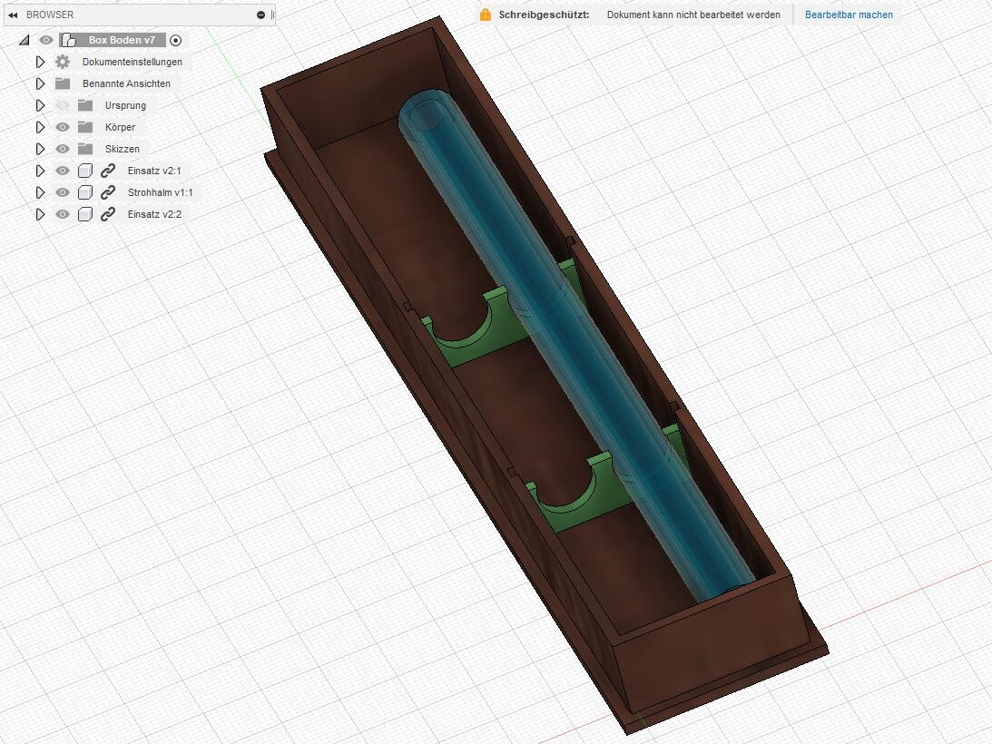Click the Bearbeitbar machen link
Image resolution: width=992 pixels, height=744 pixels.
coord(849,15)
